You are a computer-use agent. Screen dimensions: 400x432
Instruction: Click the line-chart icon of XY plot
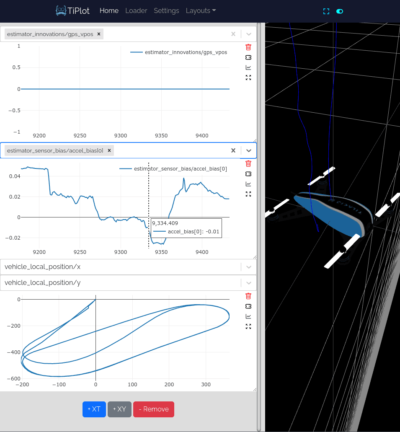(x=248, y=316)
